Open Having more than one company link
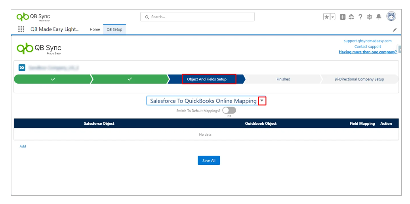The width and height of the screenshot is (410, 204). (368, 52)
